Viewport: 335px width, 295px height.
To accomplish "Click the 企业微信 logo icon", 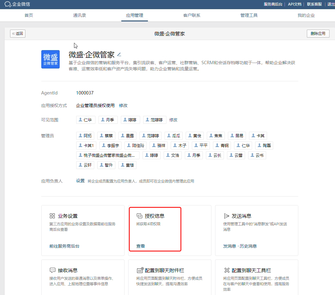I will pos(8,4).
